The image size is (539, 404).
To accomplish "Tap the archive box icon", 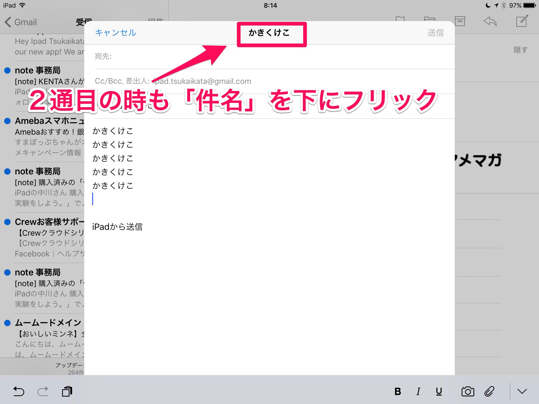I will [460, 22].
